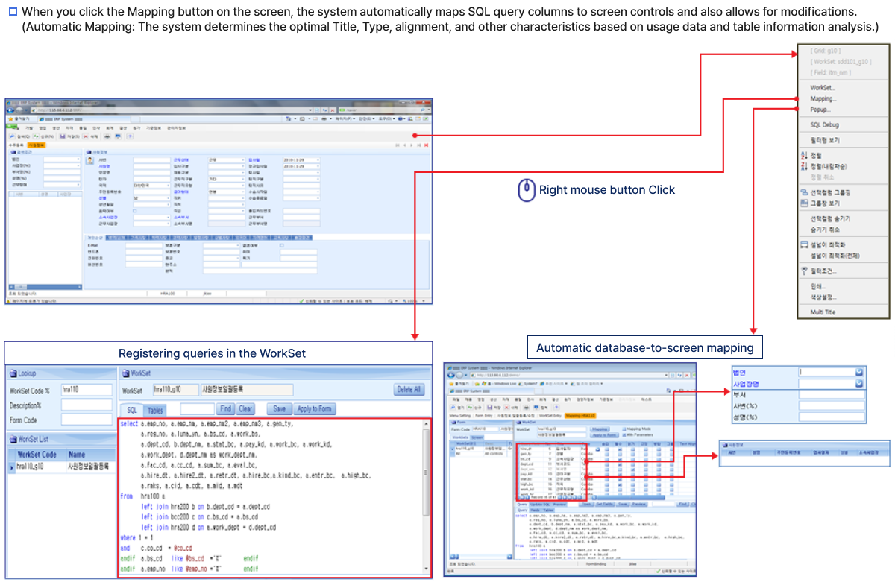Viewport: 895px width, 588px height.
Task: Click the 사번(%) input field
Action: pyautogui.click(x=832, y=405)
